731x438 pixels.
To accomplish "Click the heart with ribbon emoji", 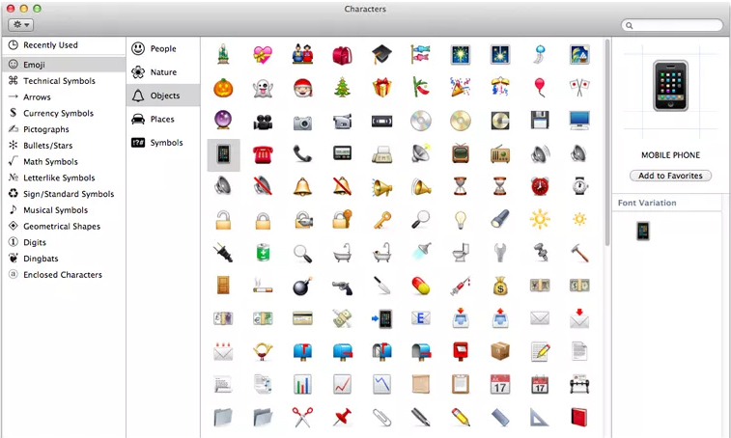I will tap(263, 55).
